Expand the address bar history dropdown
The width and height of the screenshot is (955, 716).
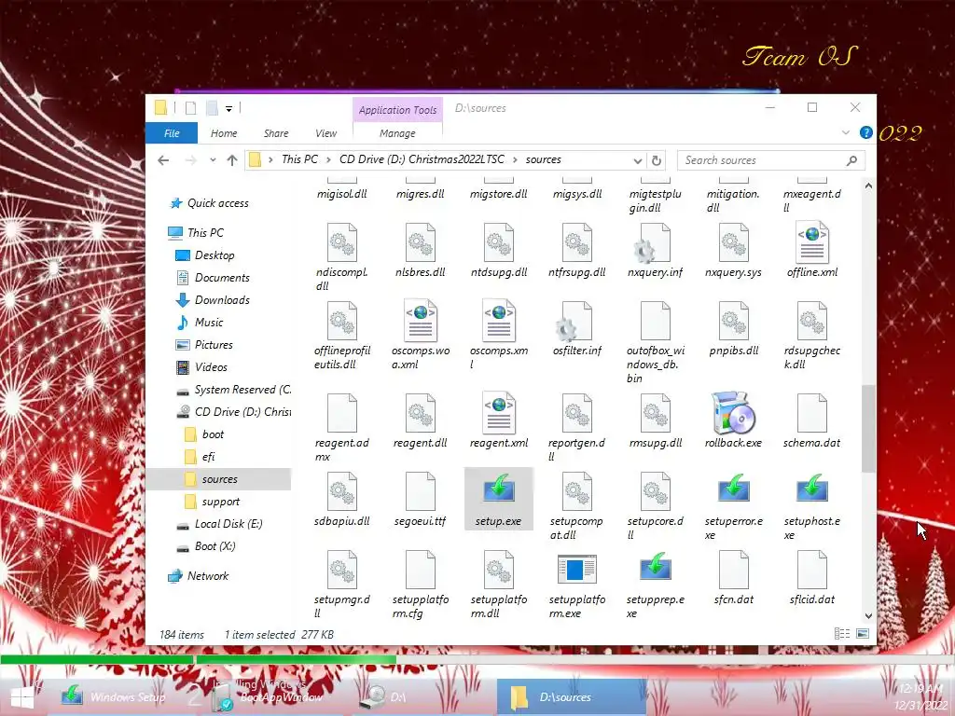pyautogui.click(x=637, y=160)
